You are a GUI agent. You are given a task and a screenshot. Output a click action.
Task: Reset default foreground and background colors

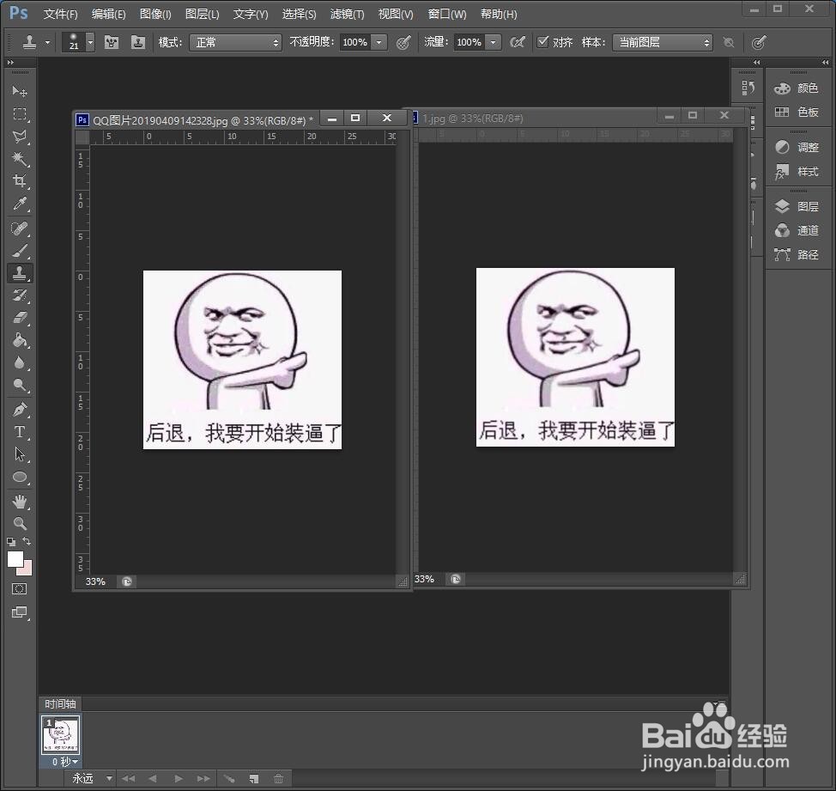tap(11, 542)
